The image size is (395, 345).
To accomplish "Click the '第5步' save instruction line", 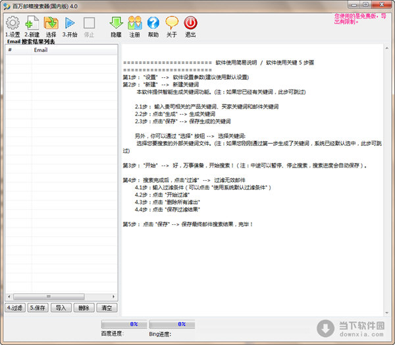I will pyautogui.click(x=188, y=224).
